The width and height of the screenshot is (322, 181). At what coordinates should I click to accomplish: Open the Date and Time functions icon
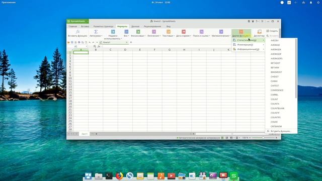(184, 32)
